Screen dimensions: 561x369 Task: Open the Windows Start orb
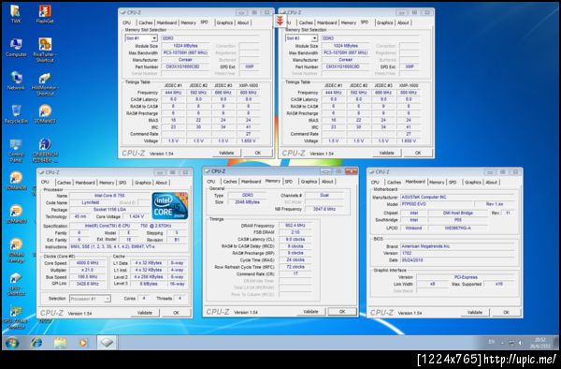[12, 343]
